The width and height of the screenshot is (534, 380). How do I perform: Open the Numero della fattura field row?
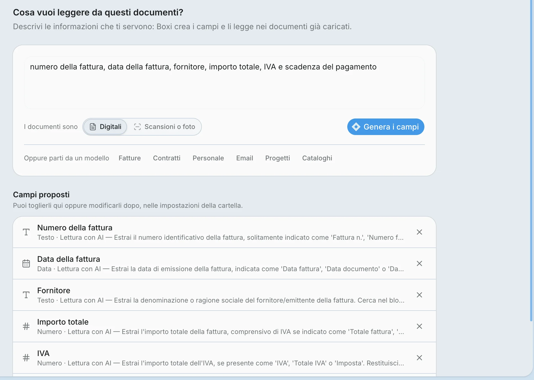(x=224, y=232)
